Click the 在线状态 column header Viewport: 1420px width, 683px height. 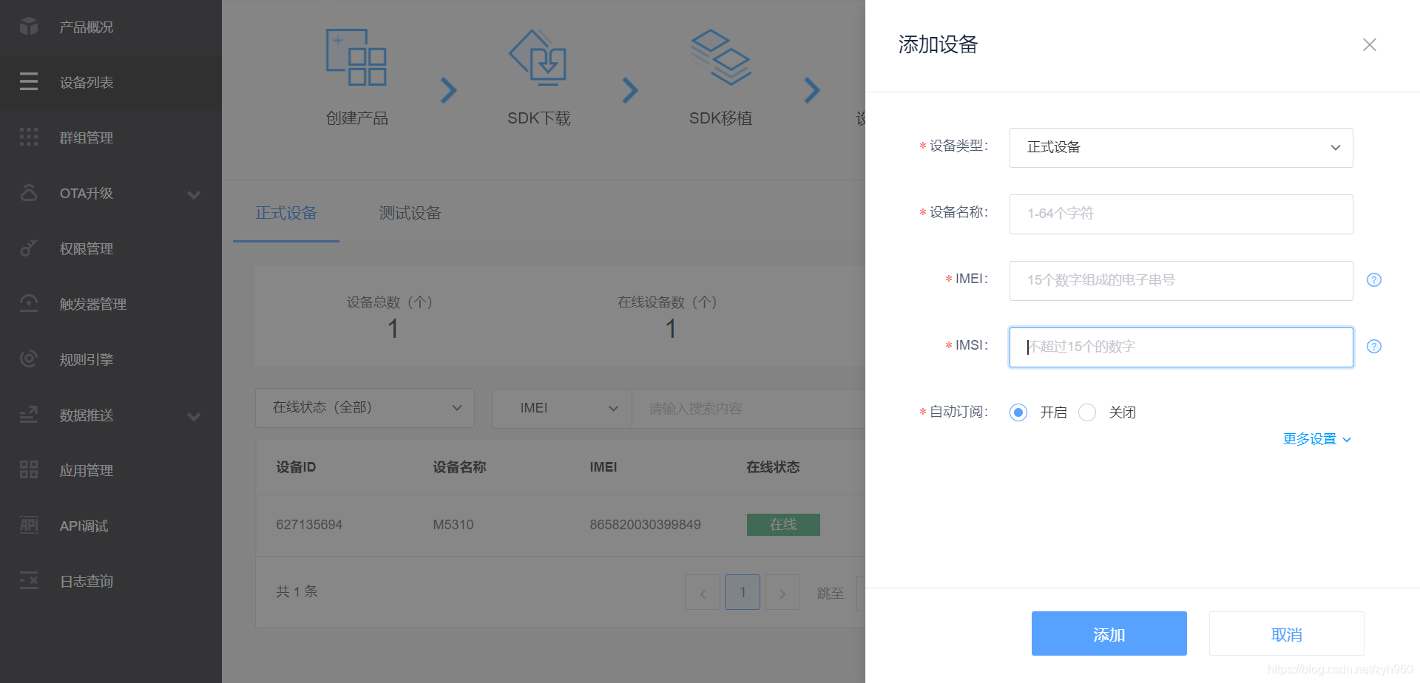point(773,467)
